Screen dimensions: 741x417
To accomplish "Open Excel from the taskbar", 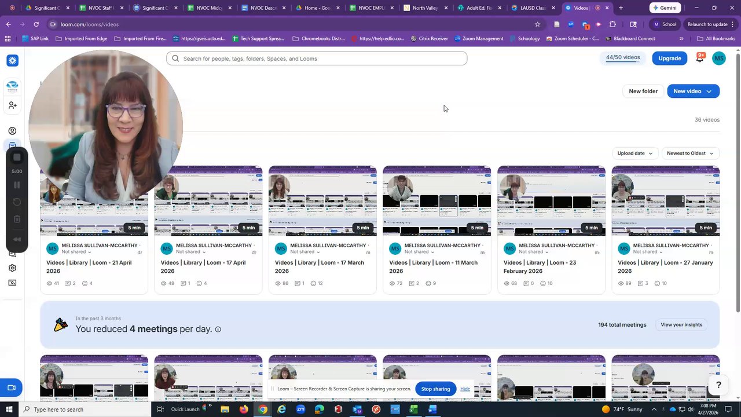I will tap(414, 409).
